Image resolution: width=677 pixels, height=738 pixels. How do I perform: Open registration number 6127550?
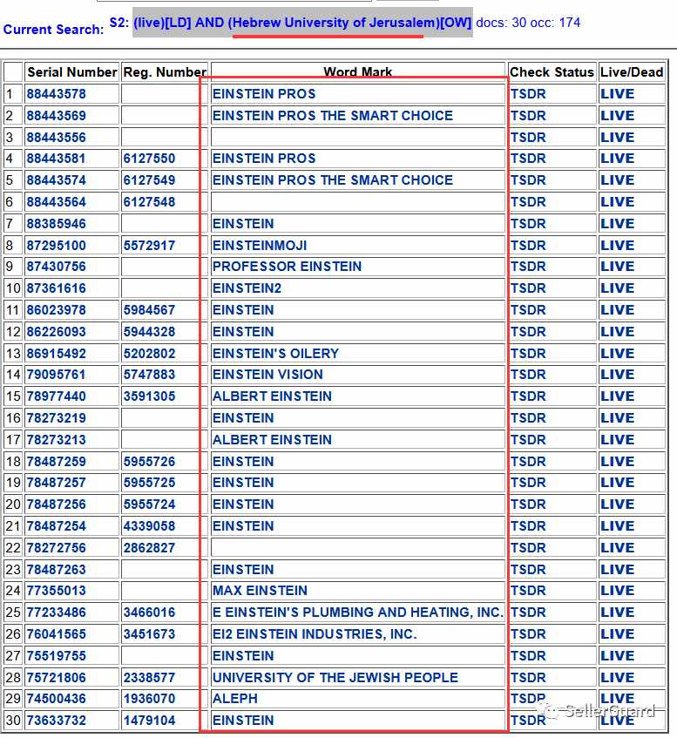coord(149,159)
